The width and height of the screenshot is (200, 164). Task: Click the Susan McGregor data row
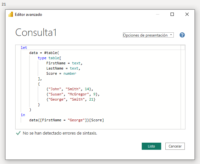tap(73, 94)
